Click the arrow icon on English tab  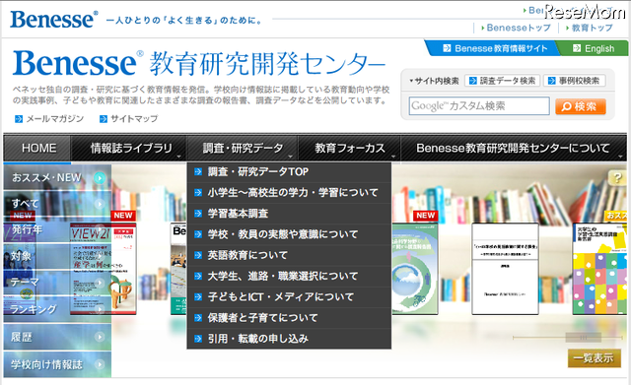[577, 48]
